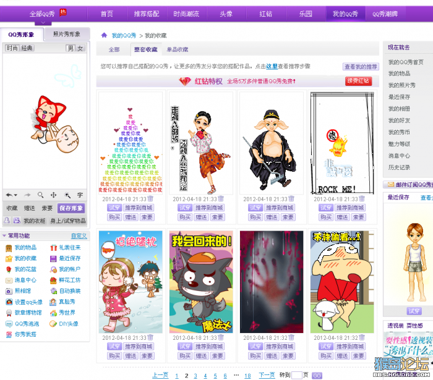
Task: Click the GO pagination button
Action: tap(317, 376)
